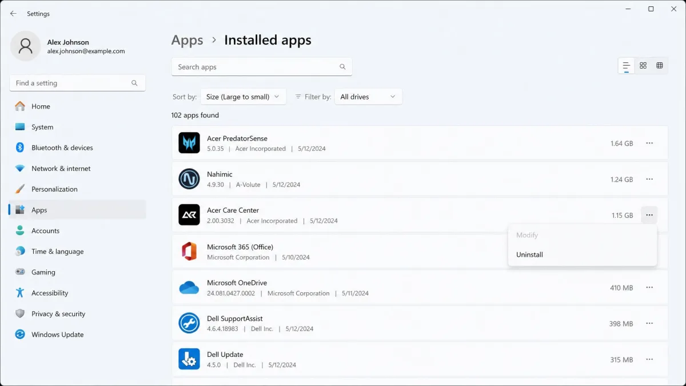Click the Dell SupportAssist app icon

(x=189, y=323)
